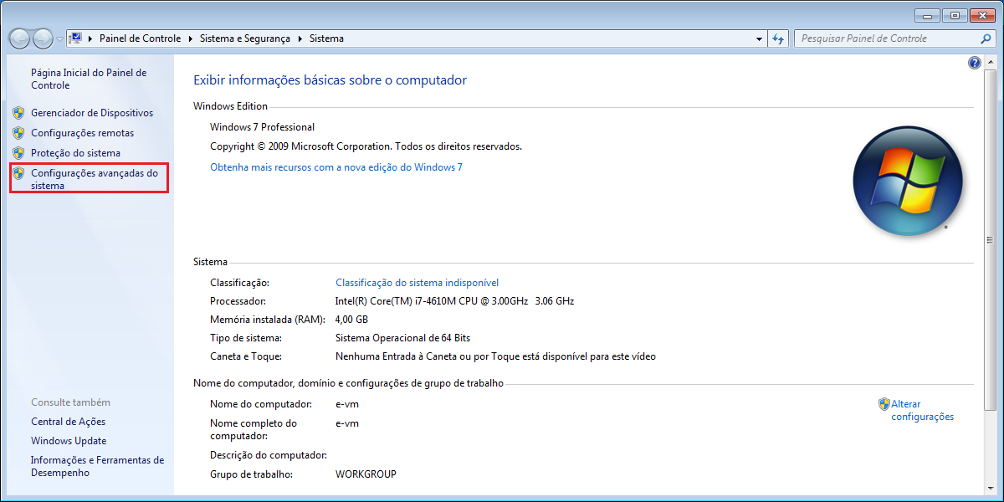Viewport: 1004px width, 502px height.
Task: Click the shield icon beside Gerenciador de Dispositivos
Action: tap(18, 112)
